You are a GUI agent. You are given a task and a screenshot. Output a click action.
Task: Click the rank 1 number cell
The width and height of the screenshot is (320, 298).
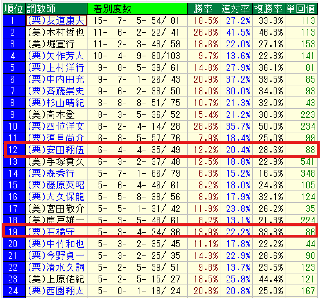point(13,21)
